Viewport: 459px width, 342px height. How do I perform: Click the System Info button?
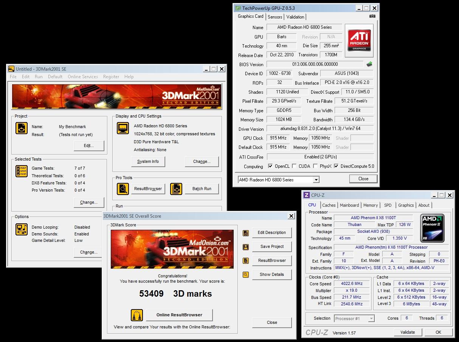tap(148, 161)
